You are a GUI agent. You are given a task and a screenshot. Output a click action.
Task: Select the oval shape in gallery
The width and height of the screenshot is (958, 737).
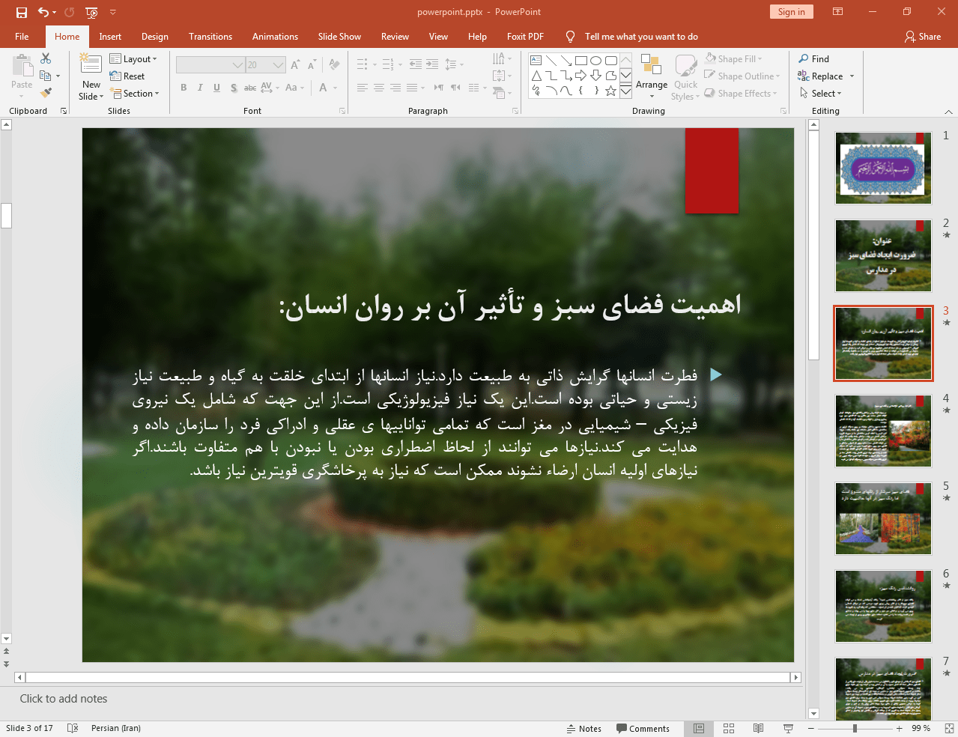[595, 61]
